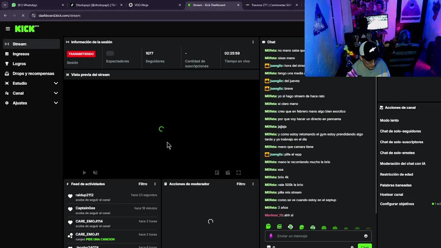The width and height of the screenshot is (441, 248).
Task: Insert the first green Kick emote
Action: click(x=268, y=227)
